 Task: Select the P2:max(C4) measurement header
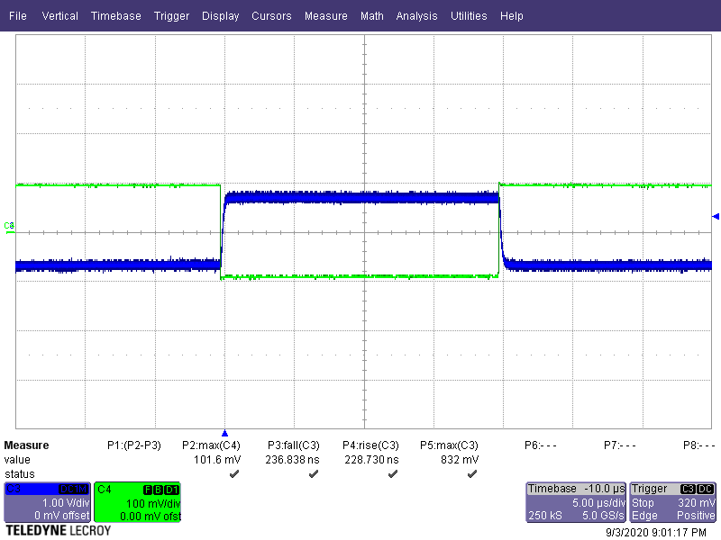coord(211,445)
